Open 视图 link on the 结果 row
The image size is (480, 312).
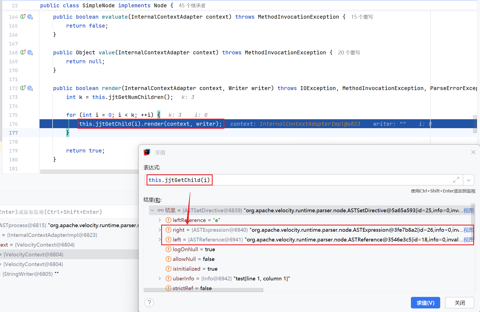point(468,210)
